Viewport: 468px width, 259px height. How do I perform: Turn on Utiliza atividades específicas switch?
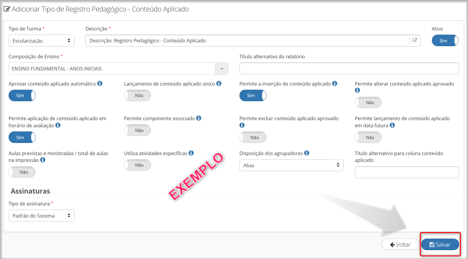[137, 165]
